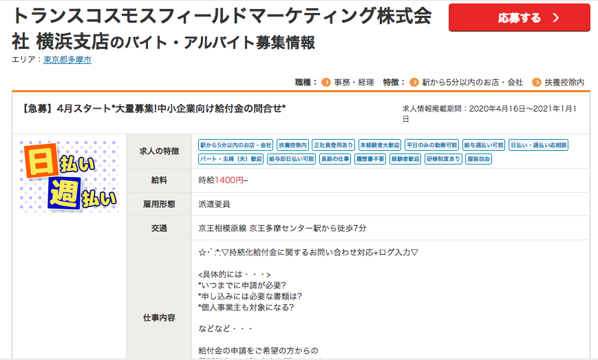Click the <具体的には・・・> line
598x360 pixels.
pos(235,274)
